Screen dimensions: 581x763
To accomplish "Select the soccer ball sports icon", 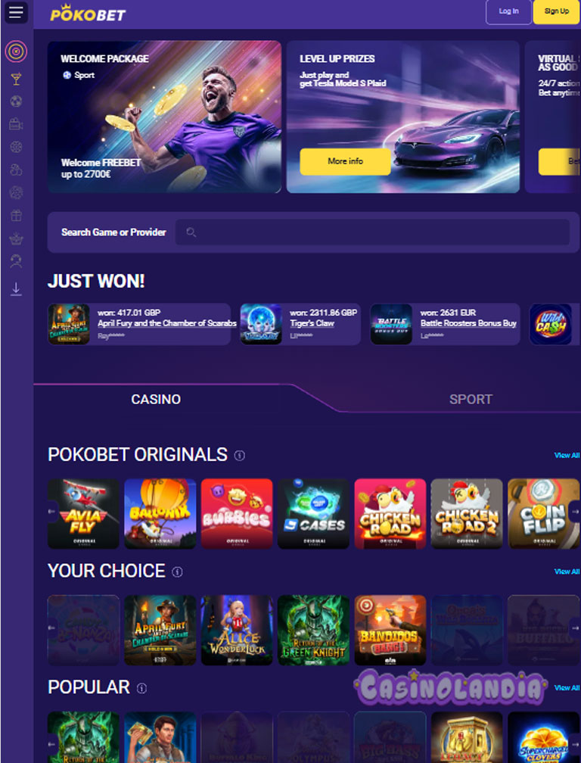I will point(16,101).
